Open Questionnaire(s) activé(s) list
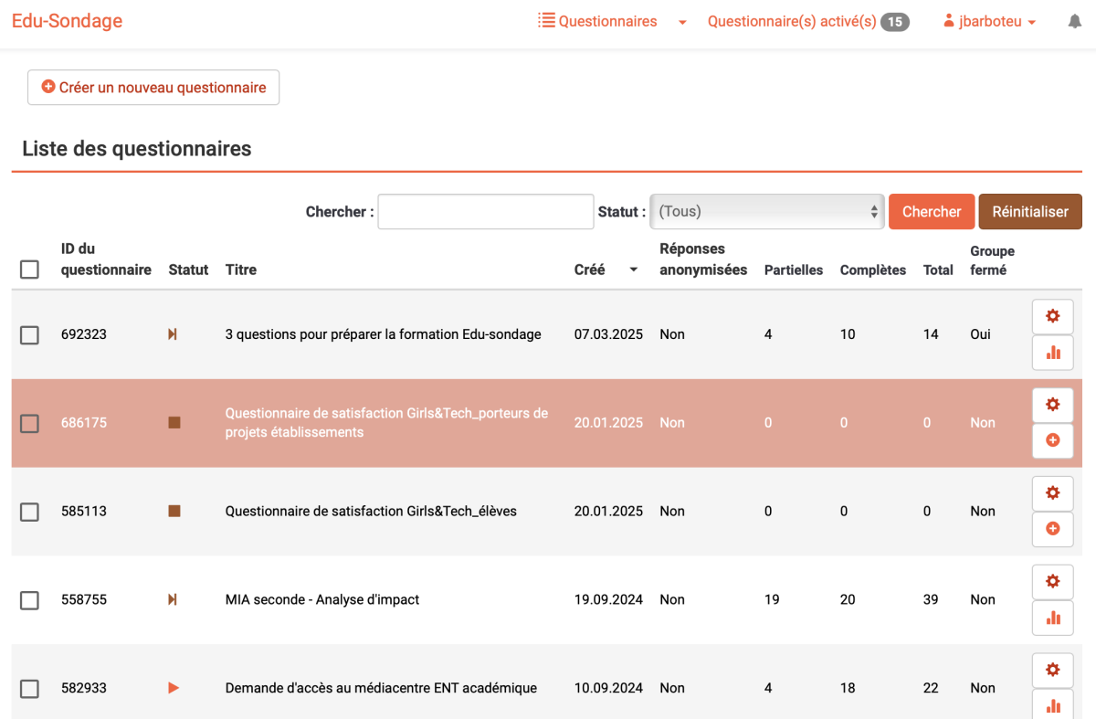The height and width of the screenshot is (719, 1096). (x=808, y=22)
